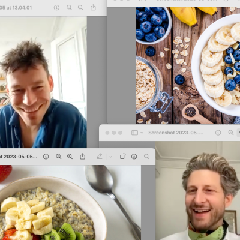Screen dimensions: 240x240
Task: Zoom in on the 2023-05-05 window
Action: (70, 157)
